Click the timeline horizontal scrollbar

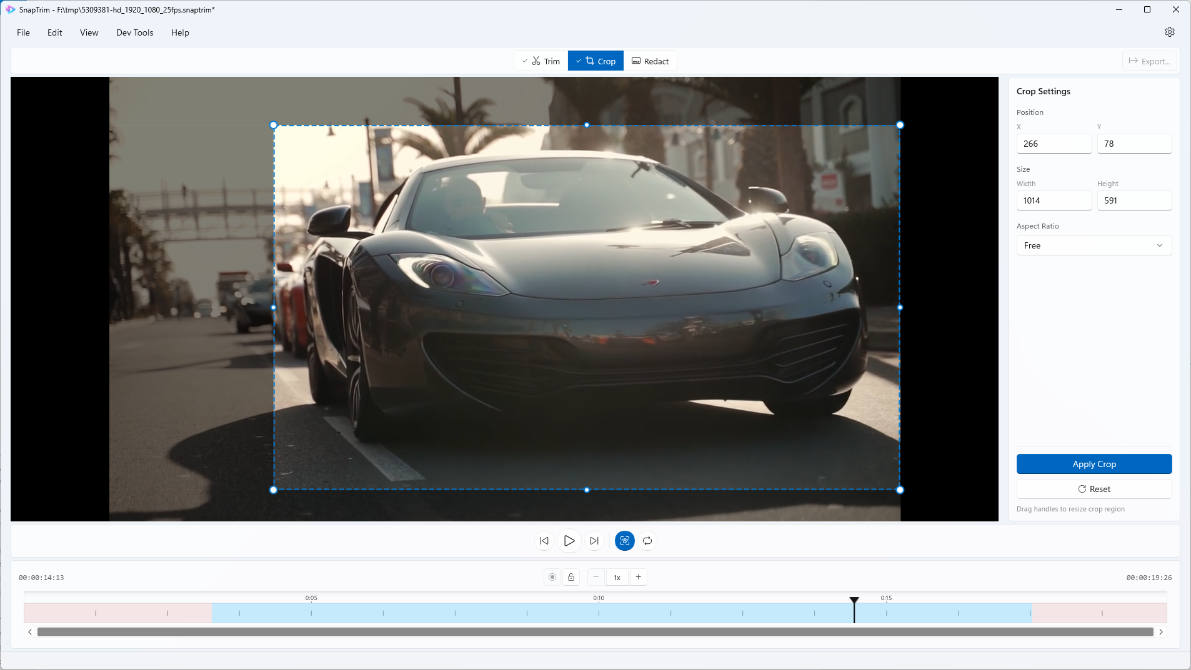click(x=595, y=632)
